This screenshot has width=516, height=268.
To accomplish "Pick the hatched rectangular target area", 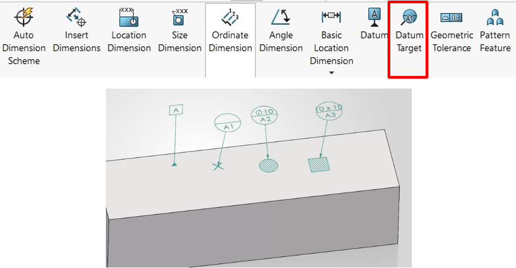I will point(319,165).
